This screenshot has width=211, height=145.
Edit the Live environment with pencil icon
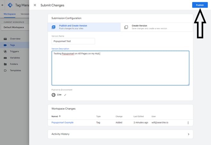pos(65,95)
